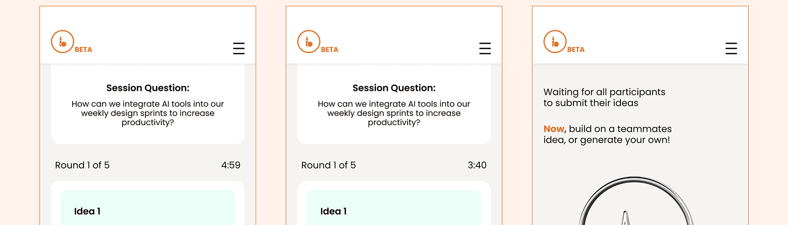Click the logo icon in the middle phone screen

(x=309, y=42)
